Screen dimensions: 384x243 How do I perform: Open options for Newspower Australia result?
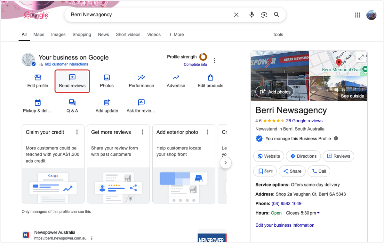click(92, 238)
